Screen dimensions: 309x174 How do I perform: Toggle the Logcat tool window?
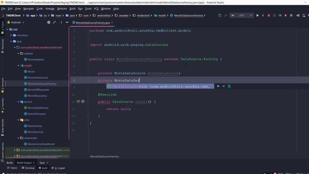pyautogui.click(x=58, y=168)
